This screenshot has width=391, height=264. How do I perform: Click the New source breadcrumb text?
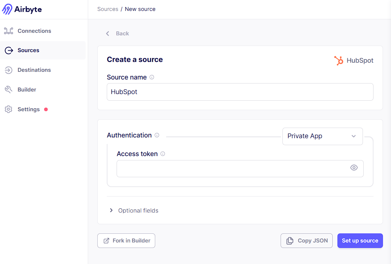pyautogui.click(x=140, y=9)
